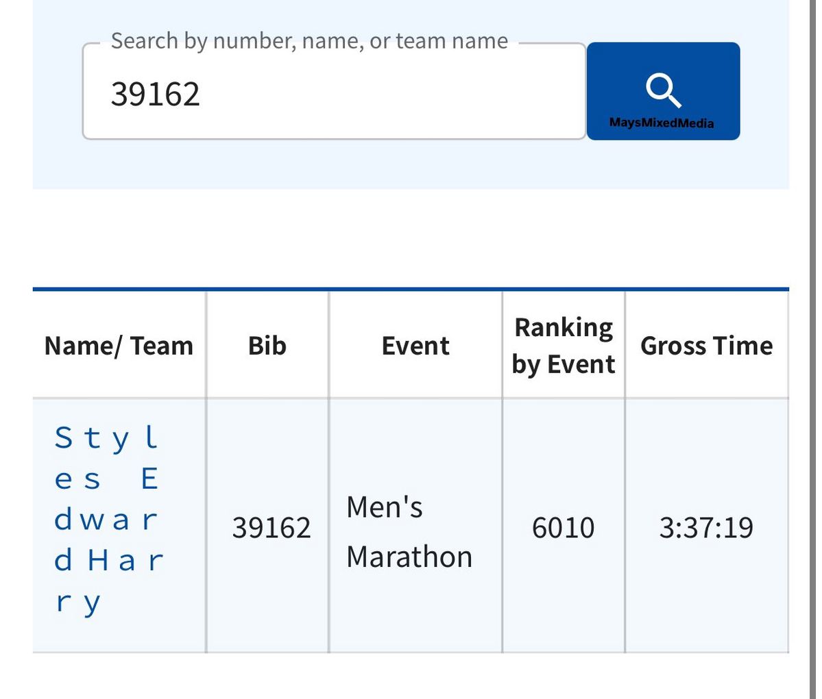Image resolution: width=822 pixels, height=699 pixels.
Task: Click the magnifying glass search icon
Action: pyautogui.click(x=663, y=91)
